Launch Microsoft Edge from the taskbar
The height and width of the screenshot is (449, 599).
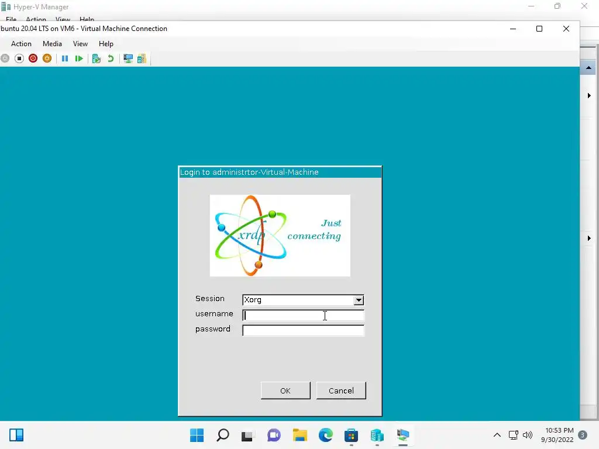click(x=325, y=435)
